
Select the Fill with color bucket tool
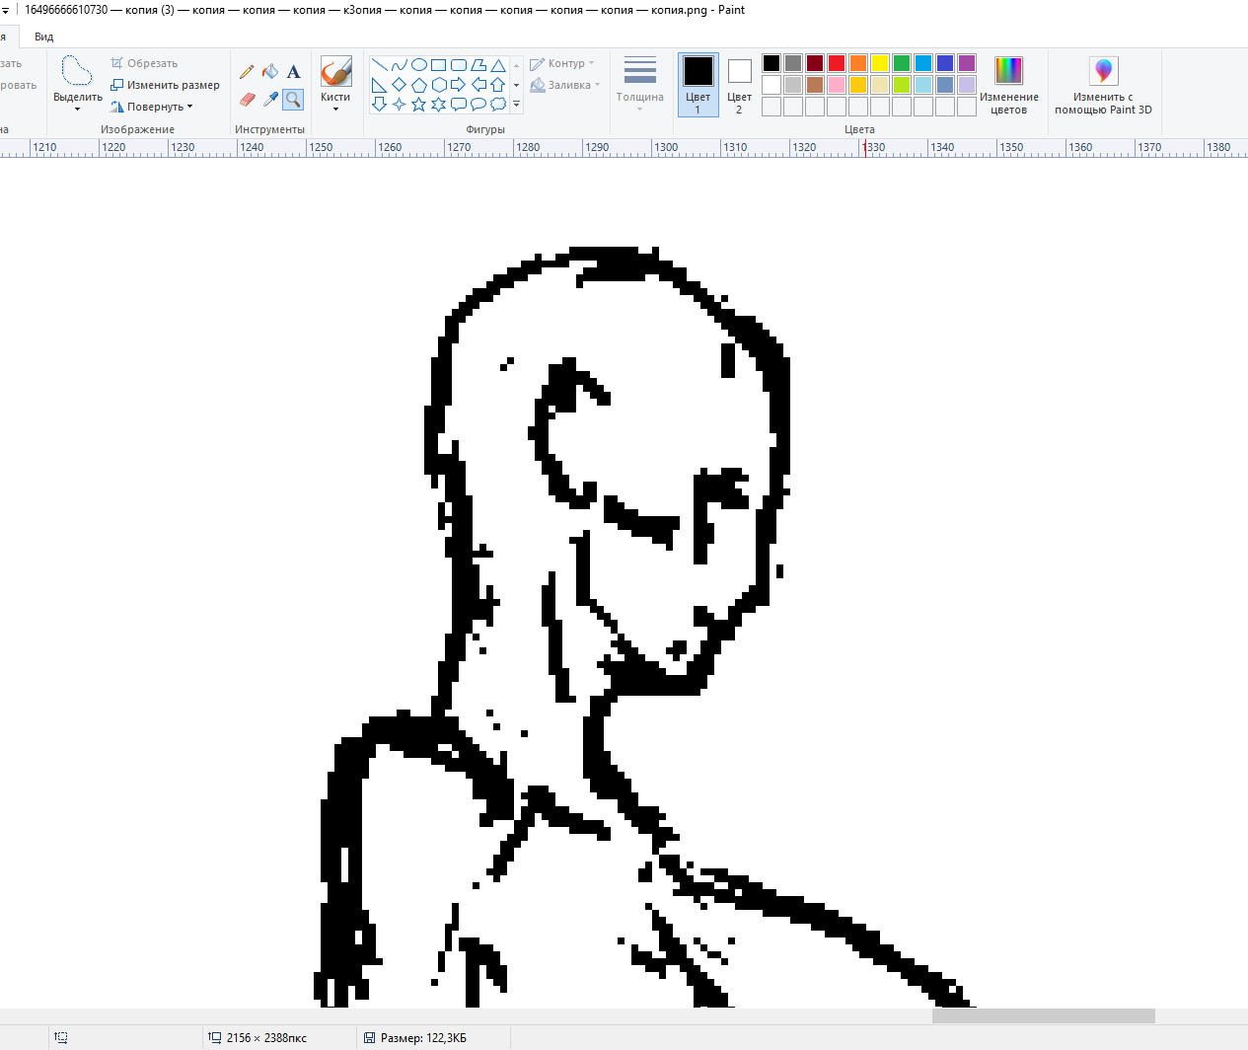pyautogui.click(x=270, y=72)
